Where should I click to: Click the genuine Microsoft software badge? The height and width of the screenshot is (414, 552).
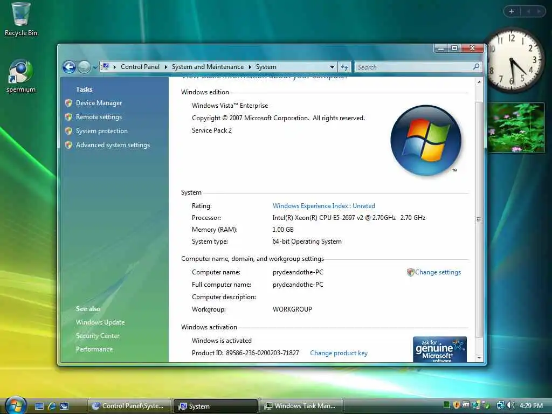[x=440, y=349]
